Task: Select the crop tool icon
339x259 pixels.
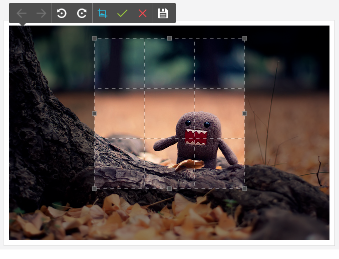Action: [x=102, y=13]
